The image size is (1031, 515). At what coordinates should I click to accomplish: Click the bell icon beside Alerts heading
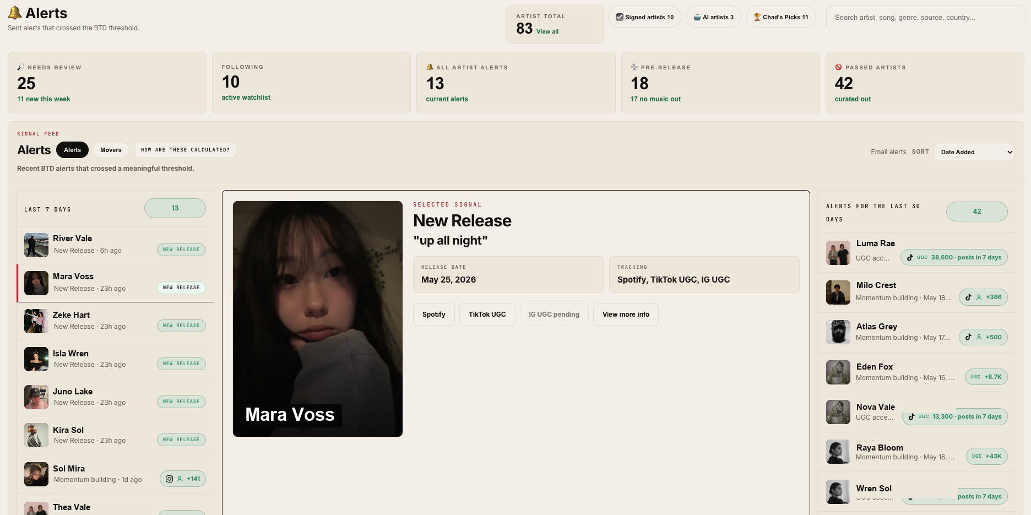15,13
